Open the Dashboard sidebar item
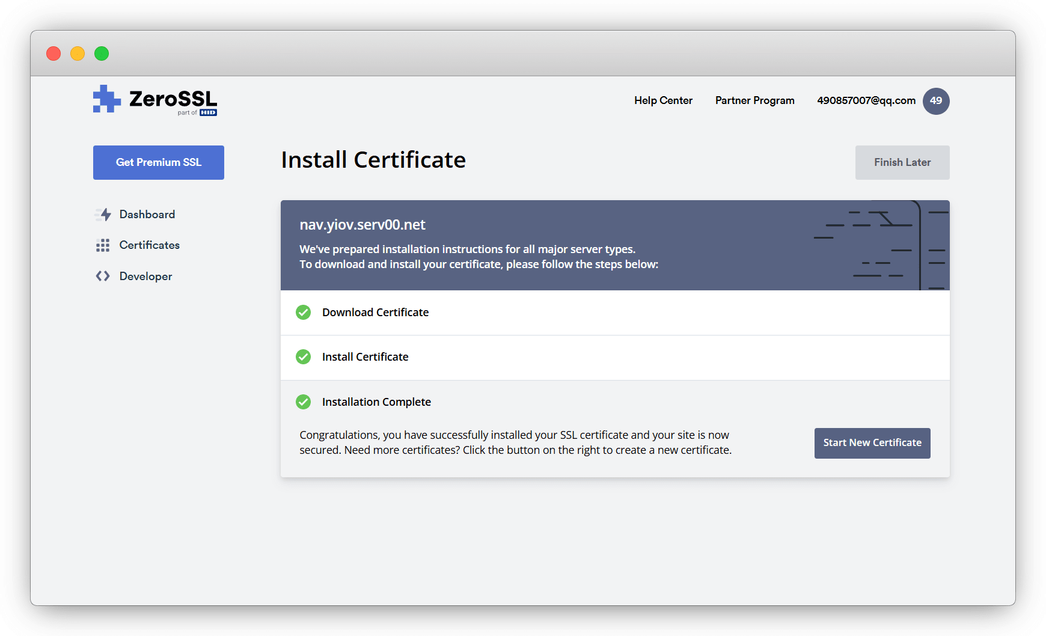Viewport: 1046px width, 636px height. tap(147, 215)
